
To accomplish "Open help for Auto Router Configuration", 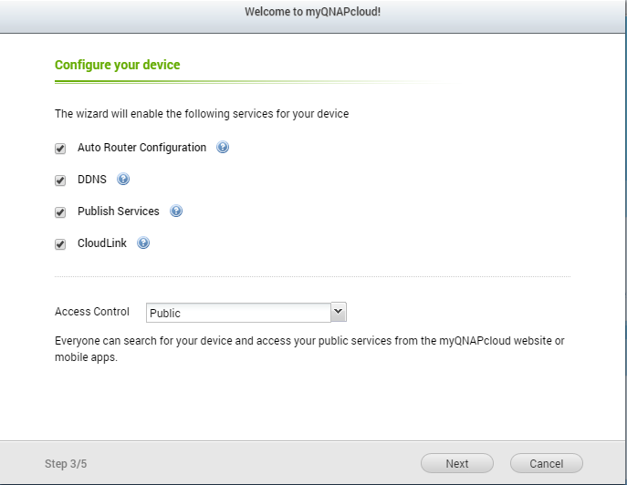I will point(223,148).
